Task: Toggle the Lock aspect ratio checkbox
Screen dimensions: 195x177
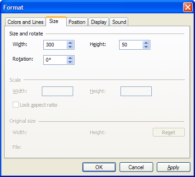Action: [x=16, y=105]
